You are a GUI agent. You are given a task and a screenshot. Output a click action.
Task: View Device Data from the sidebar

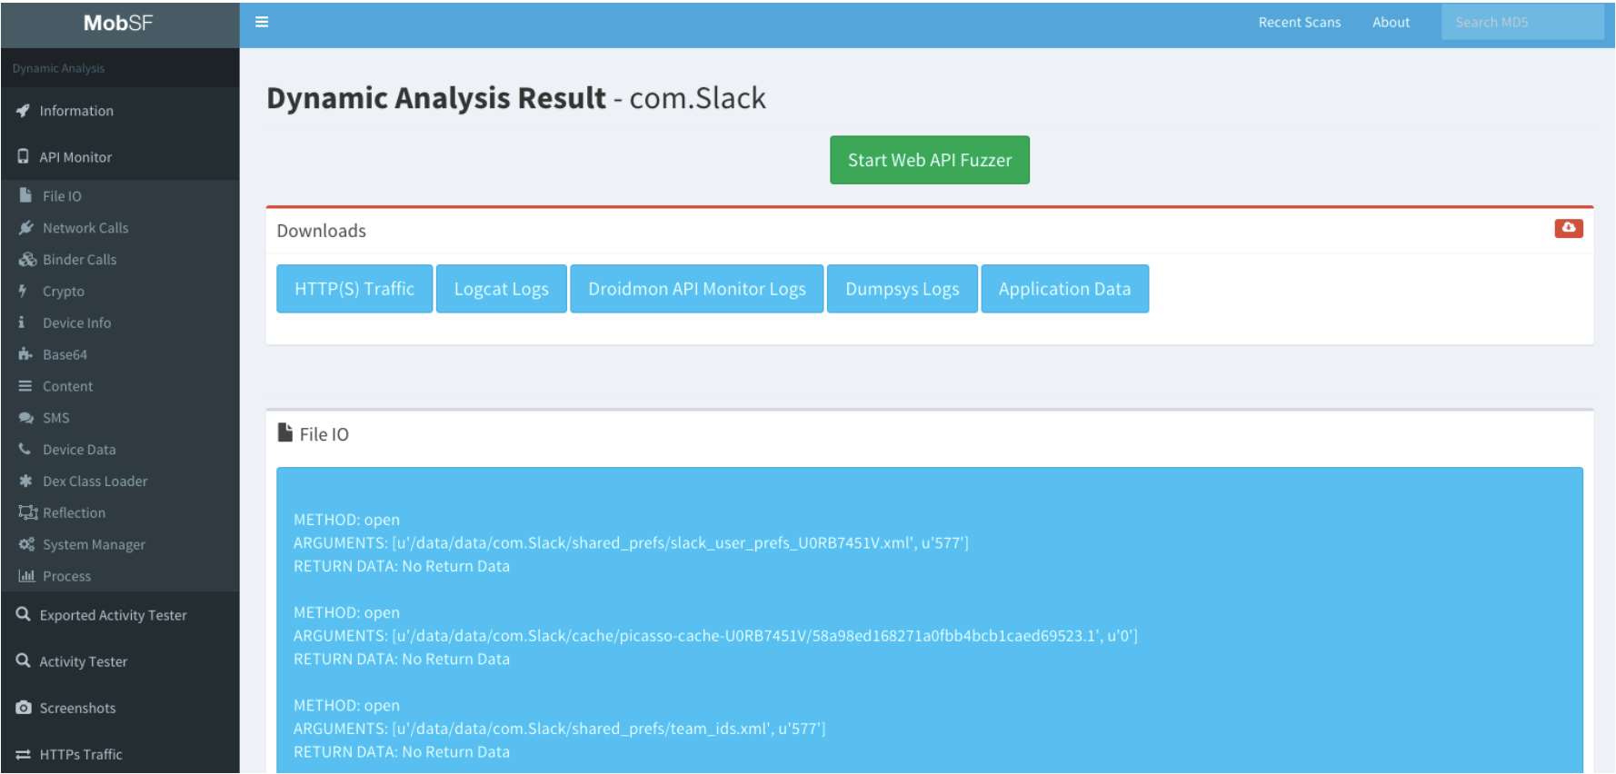pos(120,450)
